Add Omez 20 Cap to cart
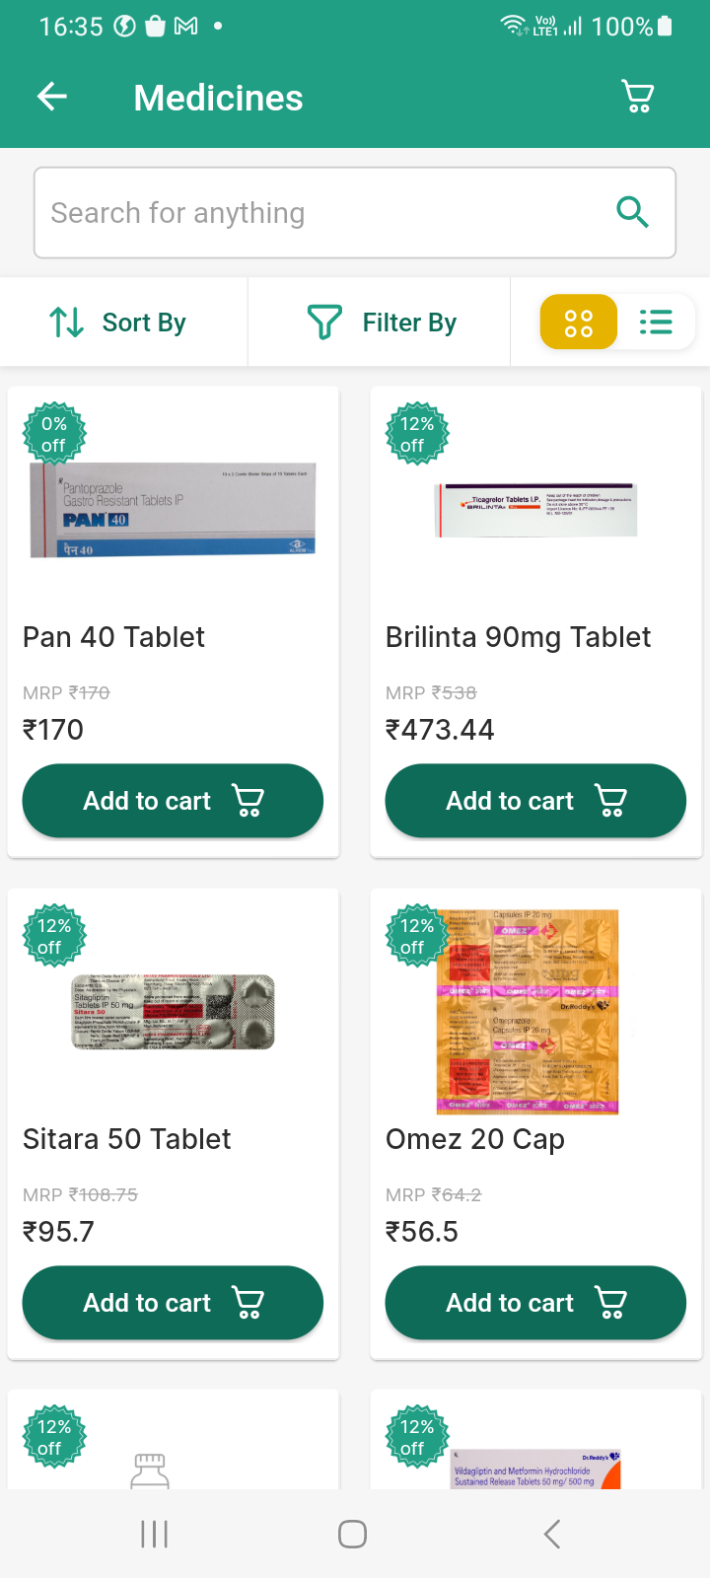The width and height of the screenshot is (710, 1578). [535, 1303]
